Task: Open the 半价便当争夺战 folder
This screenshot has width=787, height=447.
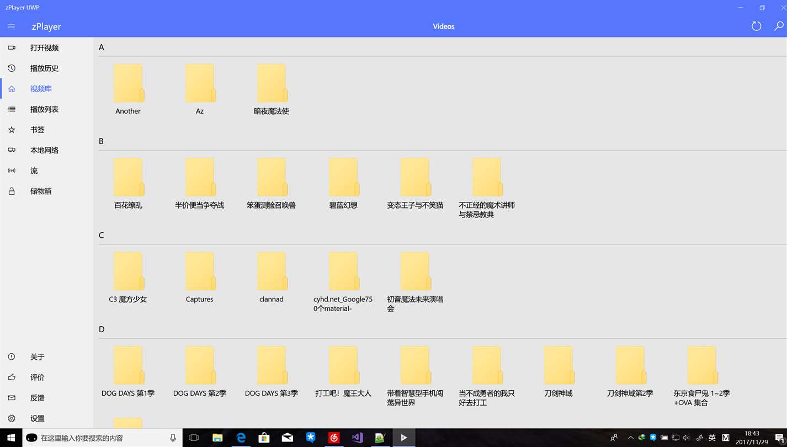Action: click(200, 183)
